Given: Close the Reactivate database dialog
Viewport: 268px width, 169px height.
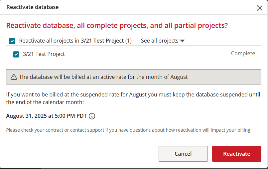Looking at the screenshot, I should 259,8.
